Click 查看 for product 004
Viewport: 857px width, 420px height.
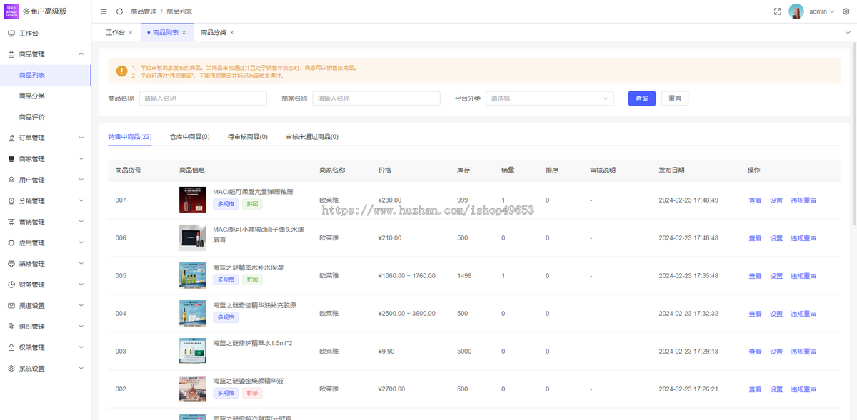pyautogui.click(x=755, y=314)
